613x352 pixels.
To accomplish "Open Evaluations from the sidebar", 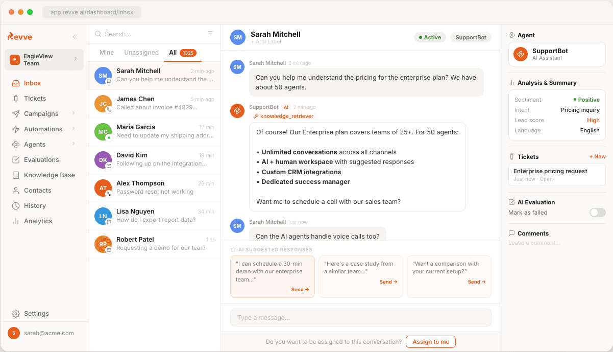I will pyautogui.click(x=41, y=160).
